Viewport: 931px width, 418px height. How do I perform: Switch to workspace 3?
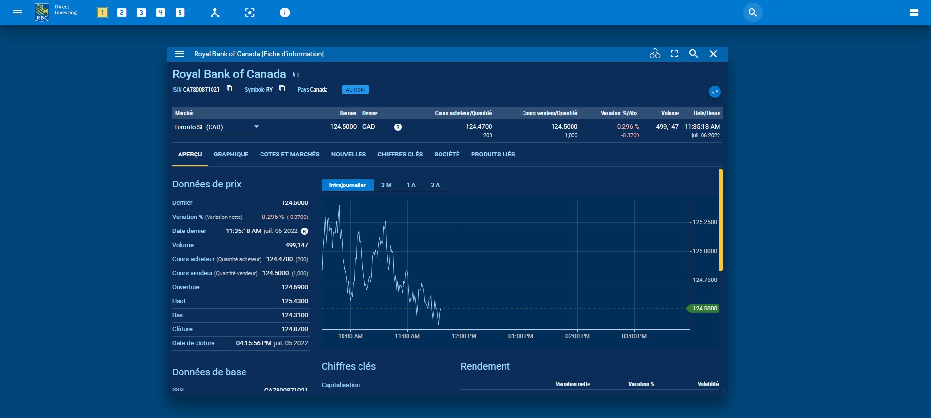click(x=141, y=13)
